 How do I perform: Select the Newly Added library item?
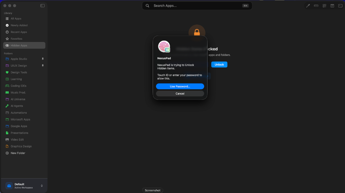click(24, 26)
